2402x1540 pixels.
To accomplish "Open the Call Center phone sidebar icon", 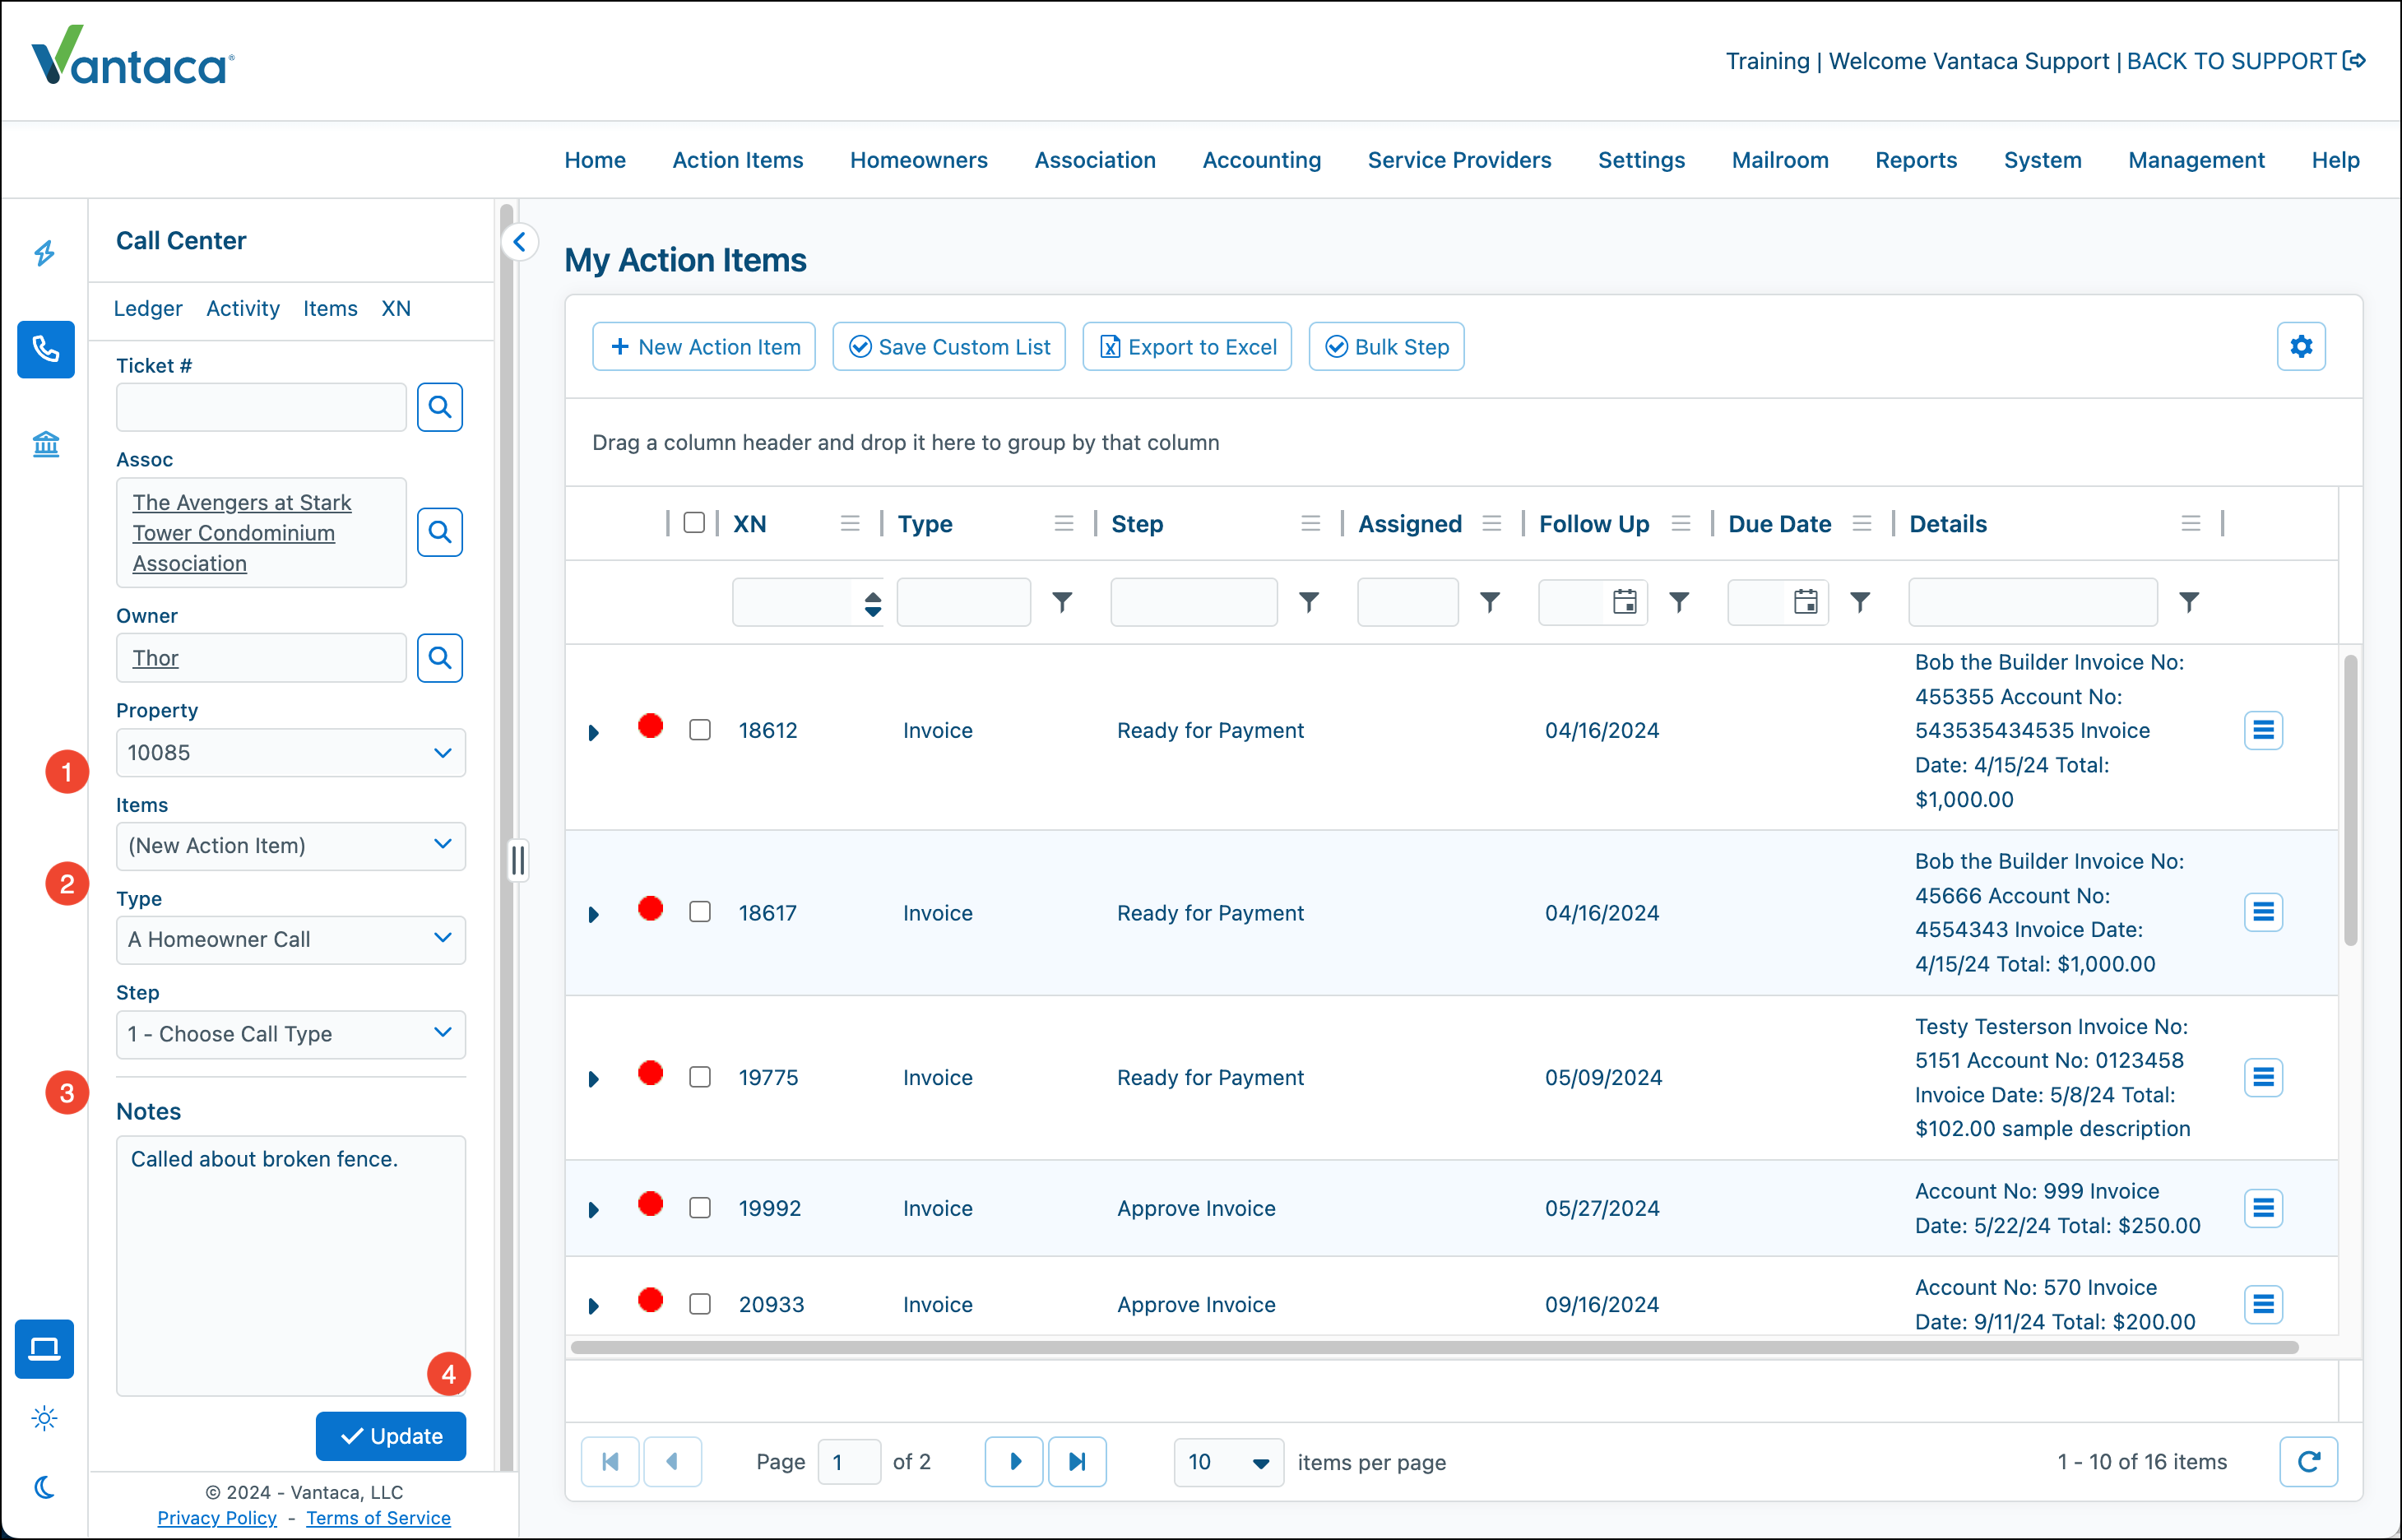I will tap(46, 349).
